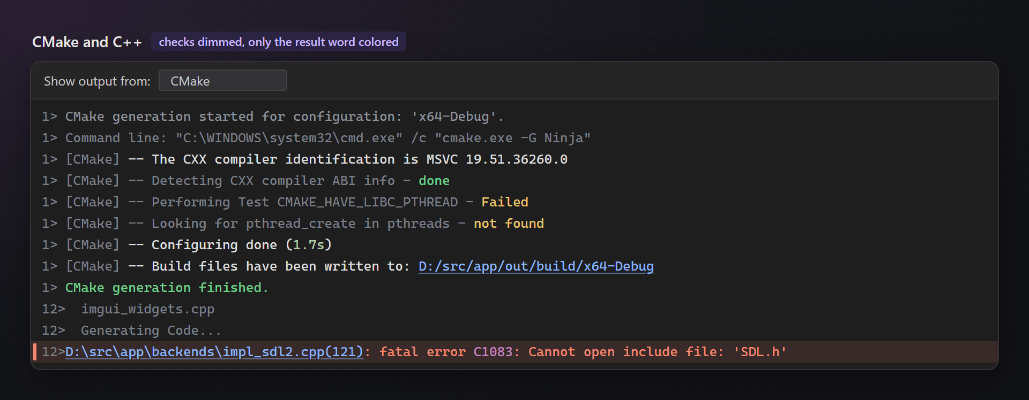Click the 'Build files have been written to:' text
This screenshot has height=400, width=1029.
[281, 266]
